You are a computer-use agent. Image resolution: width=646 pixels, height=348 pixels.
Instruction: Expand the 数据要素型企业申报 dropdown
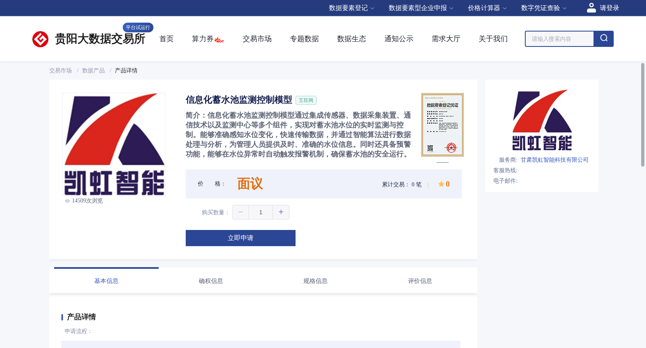421,8
